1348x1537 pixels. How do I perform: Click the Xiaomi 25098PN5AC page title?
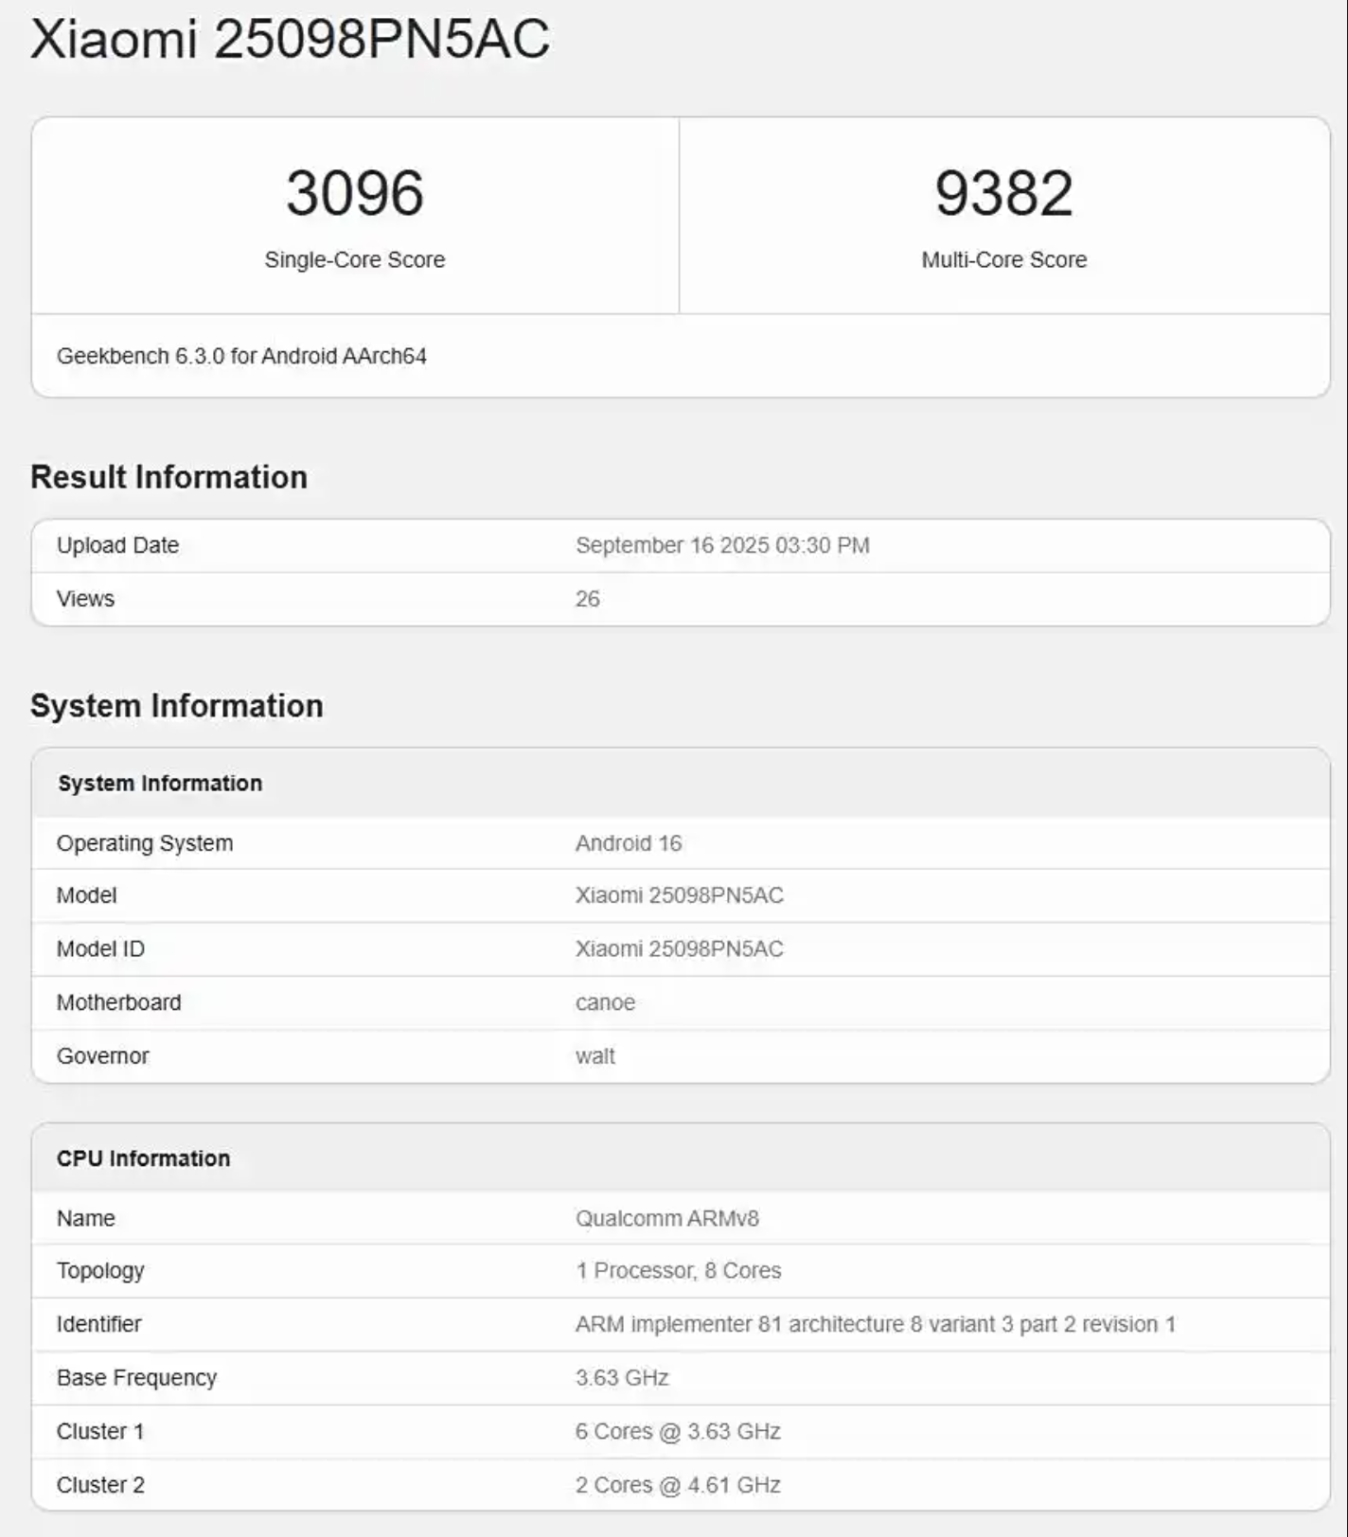tap(290, 40)
